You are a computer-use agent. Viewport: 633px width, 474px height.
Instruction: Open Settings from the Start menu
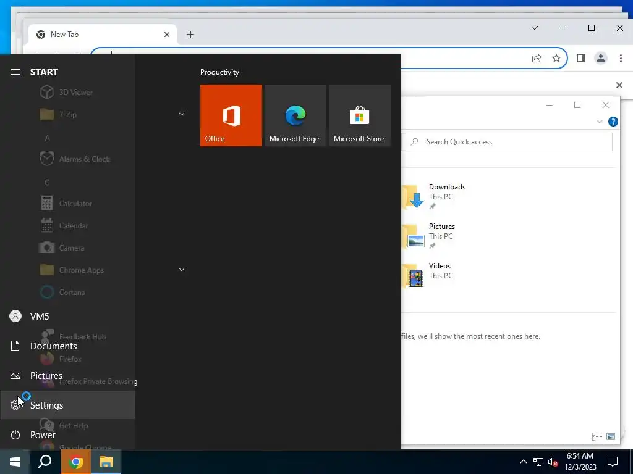tap(67, 405)
